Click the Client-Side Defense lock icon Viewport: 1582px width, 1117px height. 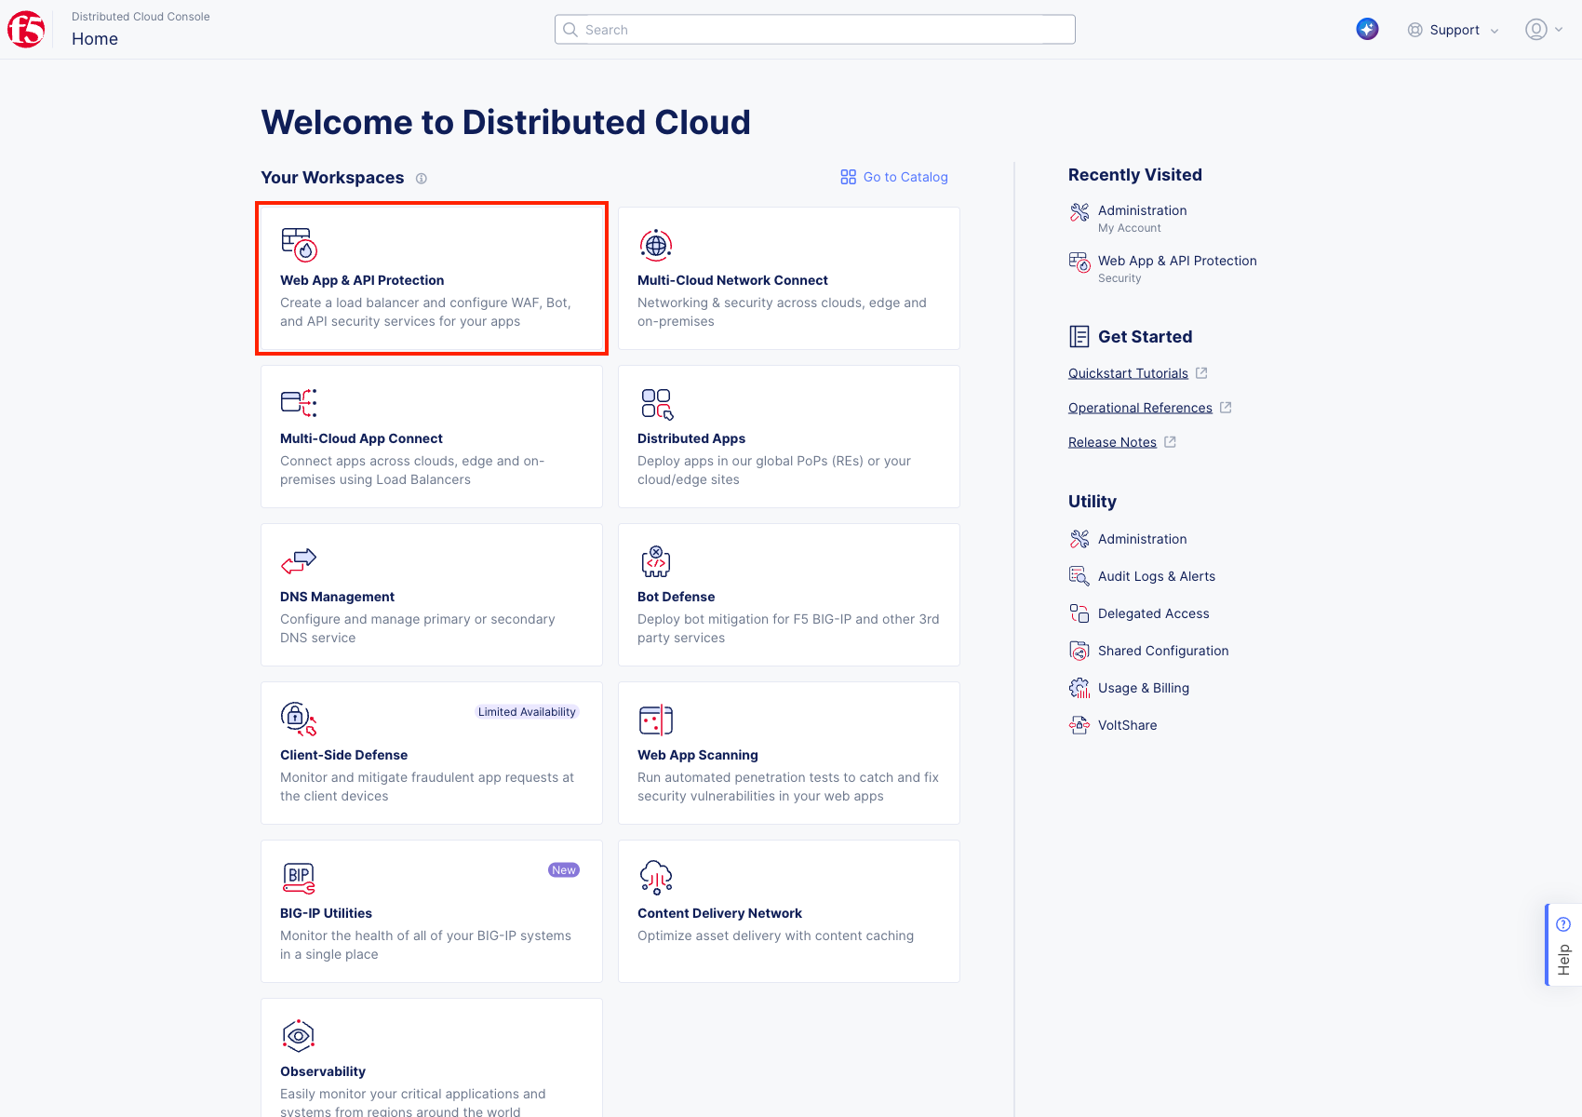click(299, 719)
